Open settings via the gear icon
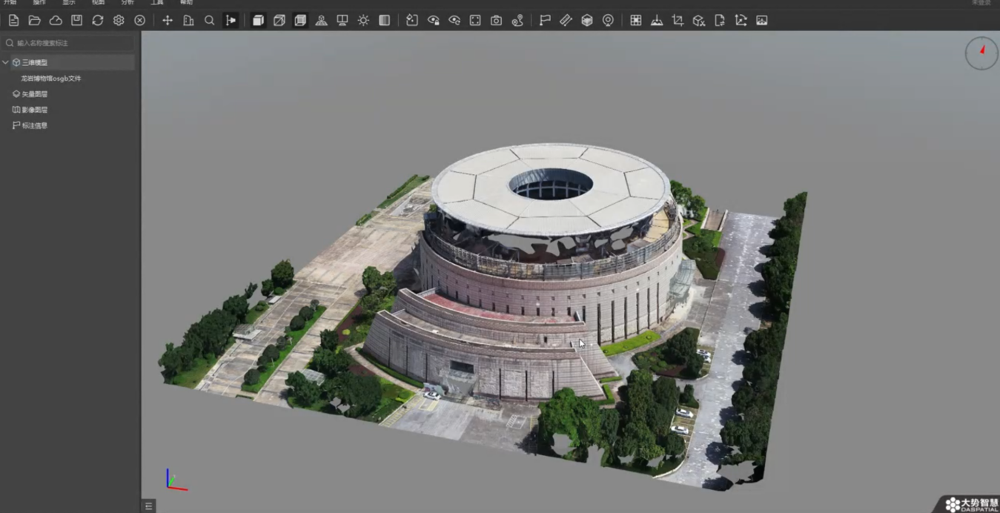This screenshot has height=513, width=1000. coord(119,21)
